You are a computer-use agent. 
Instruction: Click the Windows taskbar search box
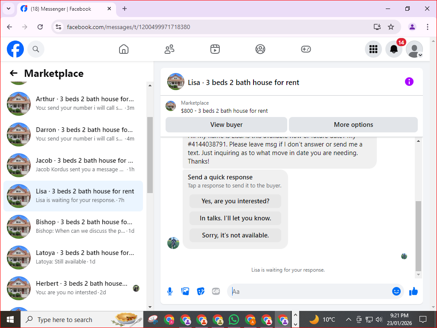point(82,319)
